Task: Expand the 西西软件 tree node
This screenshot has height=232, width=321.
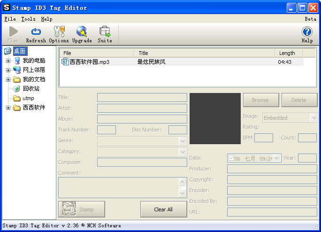Action: [x=8, y=108]
